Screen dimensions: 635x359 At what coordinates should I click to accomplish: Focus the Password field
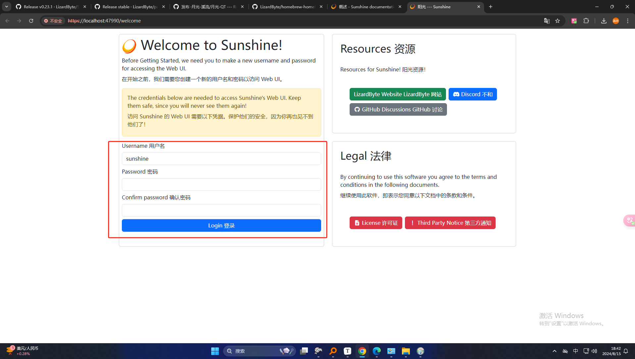coord(221,184)
